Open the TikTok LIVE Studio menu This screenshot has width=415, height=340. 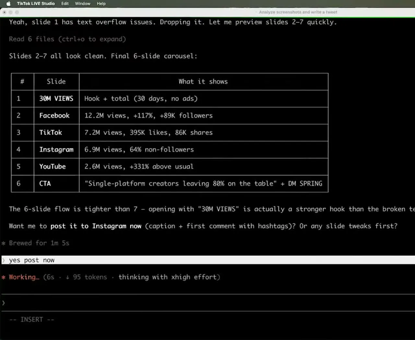click(x=36, y=4)
